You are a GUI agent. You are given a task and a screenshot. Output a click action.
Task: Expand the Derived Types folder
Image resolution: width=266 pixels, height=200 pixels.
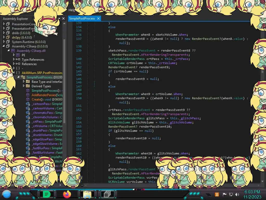(24, 86)
